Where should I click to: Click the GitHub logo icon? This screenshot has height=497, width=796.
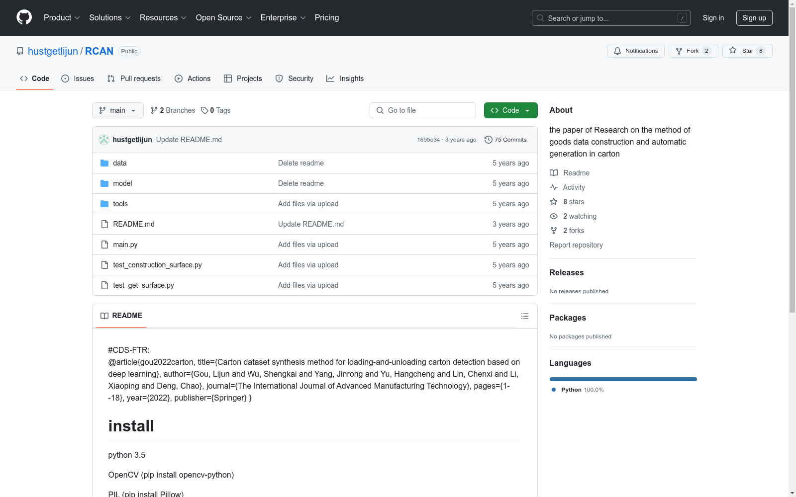click(x=24, y=17)
